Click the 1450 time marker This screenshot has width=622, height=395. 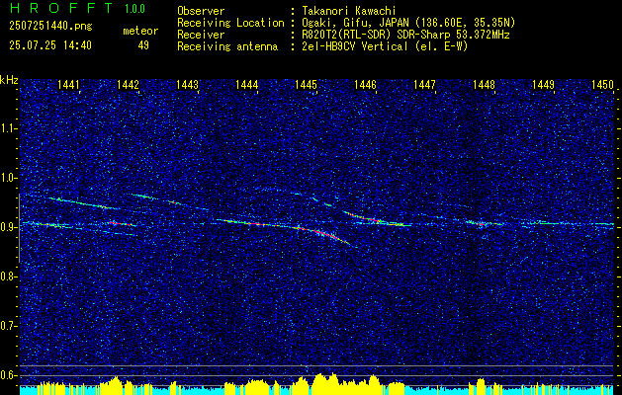coord(602,84)
